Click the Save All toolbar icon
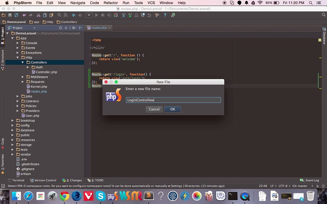Screen dimensions: 327x204 (10, 15)
